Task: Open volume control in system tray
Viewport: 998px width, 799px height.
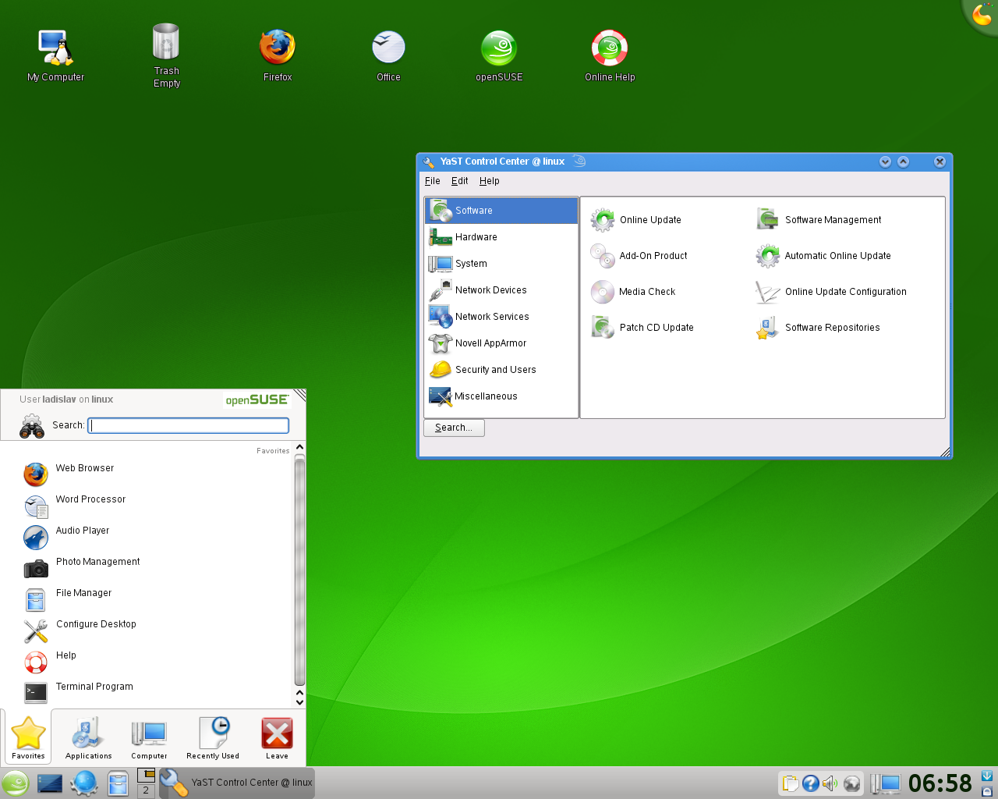Action: (830, 783)
